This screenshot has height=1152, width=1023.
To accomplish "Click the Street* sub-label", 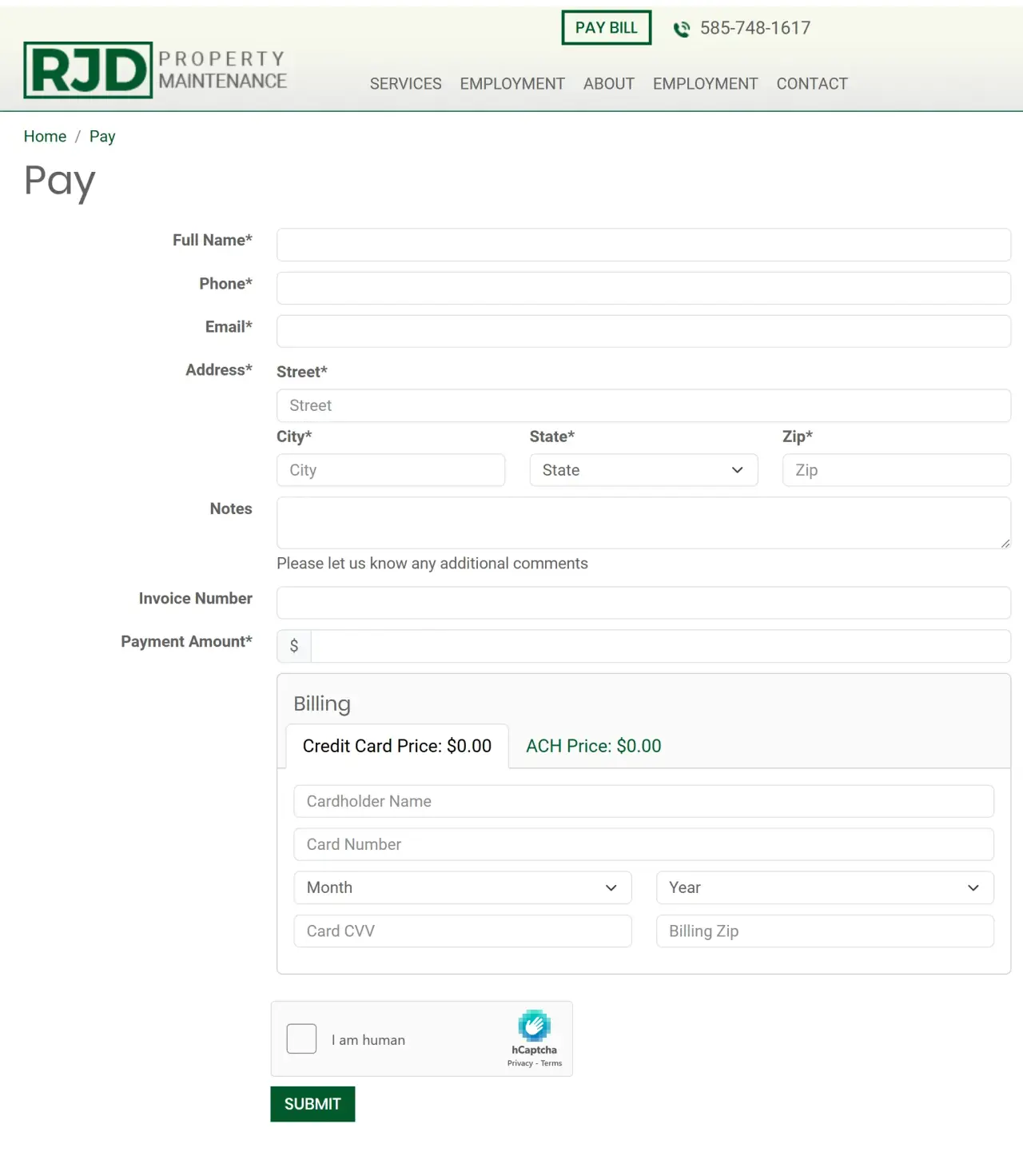I will tap(302, 372).
